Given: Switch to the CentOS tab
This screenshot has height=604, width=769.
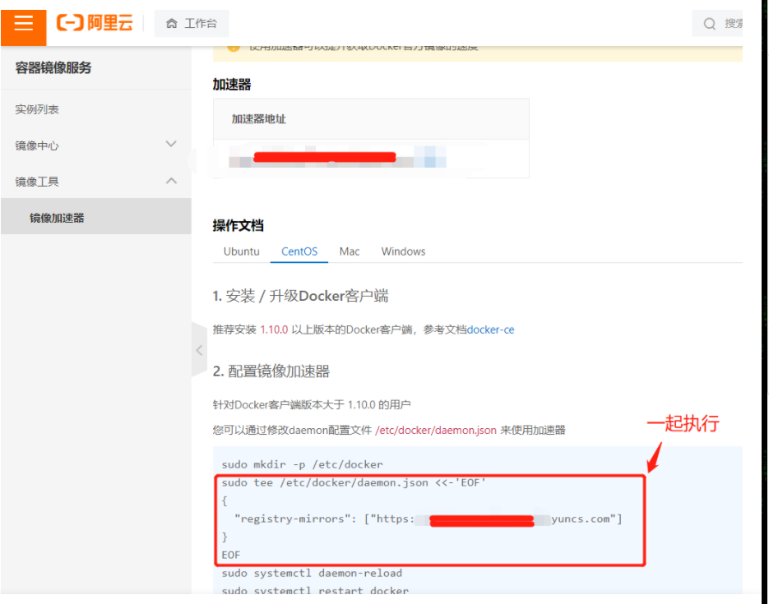Looking at the screenshot, I should pyautogui.click(x=299, y=251).
